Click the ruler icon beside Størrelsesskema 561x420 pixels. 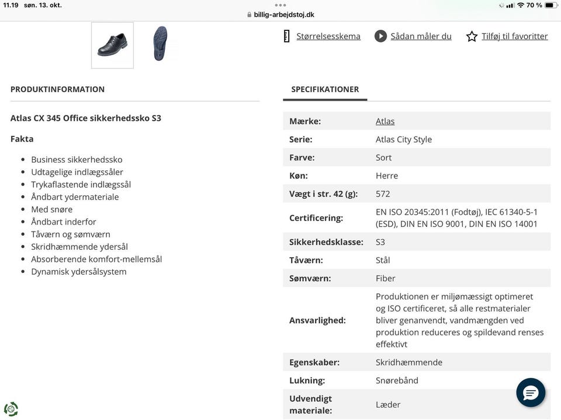(x=286, y=36)
